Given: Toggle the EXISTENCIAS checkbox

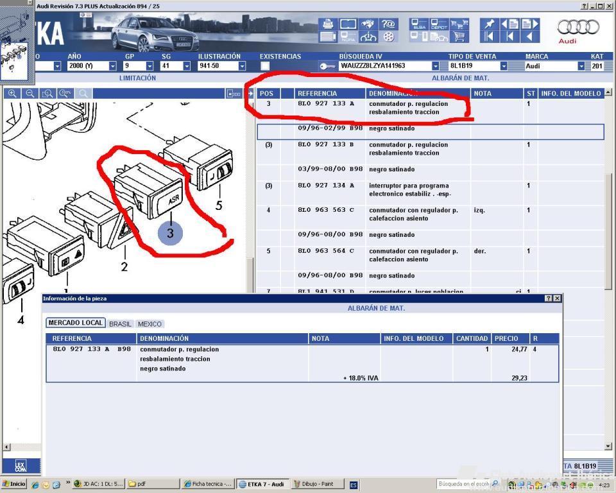Looking at the screenshot, I should tap(265, 66).
